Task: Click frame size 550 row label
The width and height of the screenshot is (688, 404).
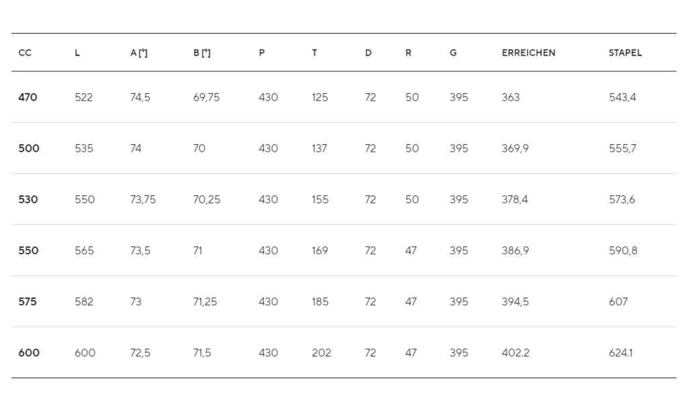Action: (x=28, y=250)
